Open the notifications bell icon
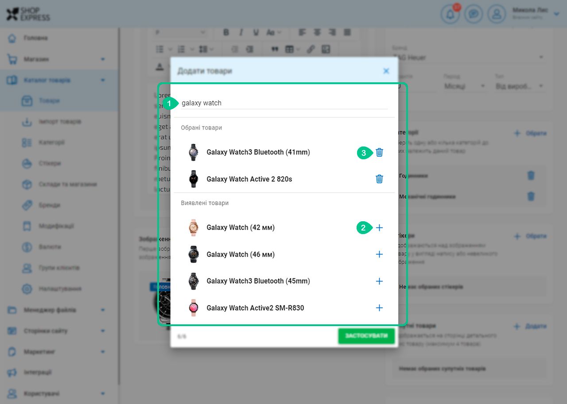 tap(450, 14)
